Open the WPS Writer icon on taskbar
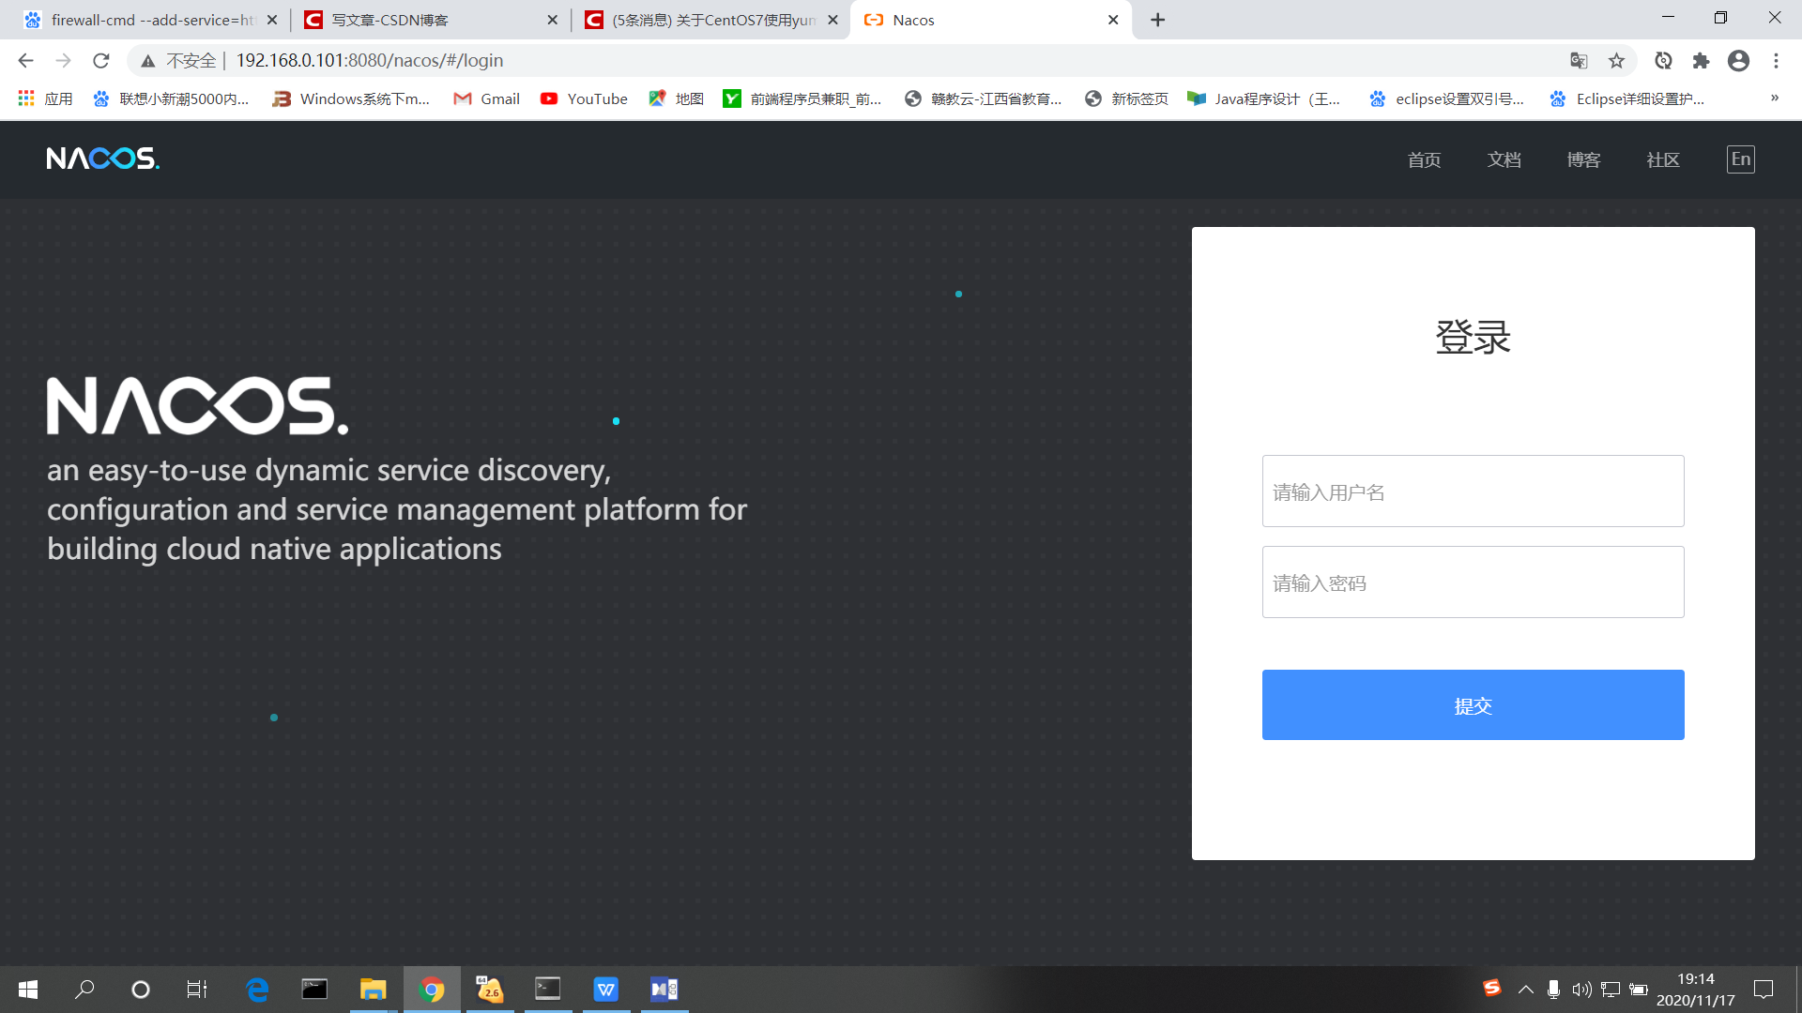The image size is (1802, 1013). click(606, 990)
